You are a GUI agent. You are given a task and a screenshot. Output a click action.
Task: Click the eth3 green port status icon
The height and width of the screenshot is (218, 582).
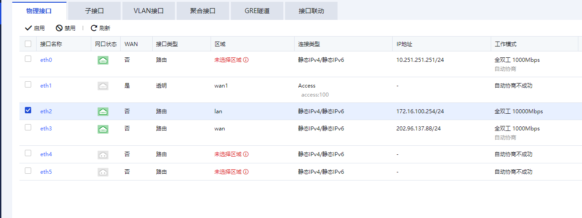click(103, 129)
